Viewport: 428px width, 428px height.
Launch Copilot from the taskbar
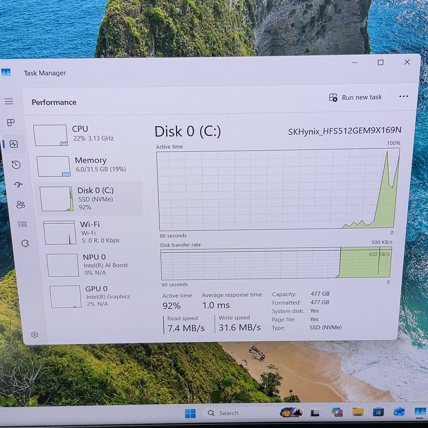coord(337,412)
